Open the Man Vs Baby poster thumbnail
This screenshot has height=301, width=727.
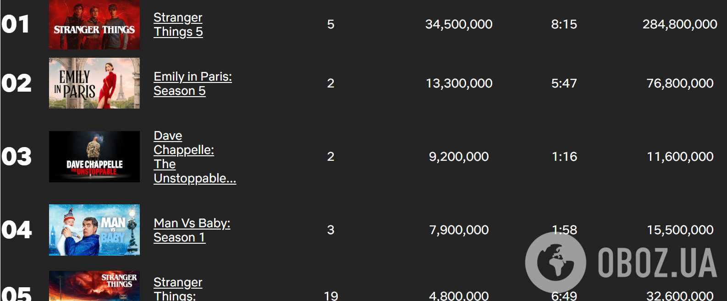point(94,230)
